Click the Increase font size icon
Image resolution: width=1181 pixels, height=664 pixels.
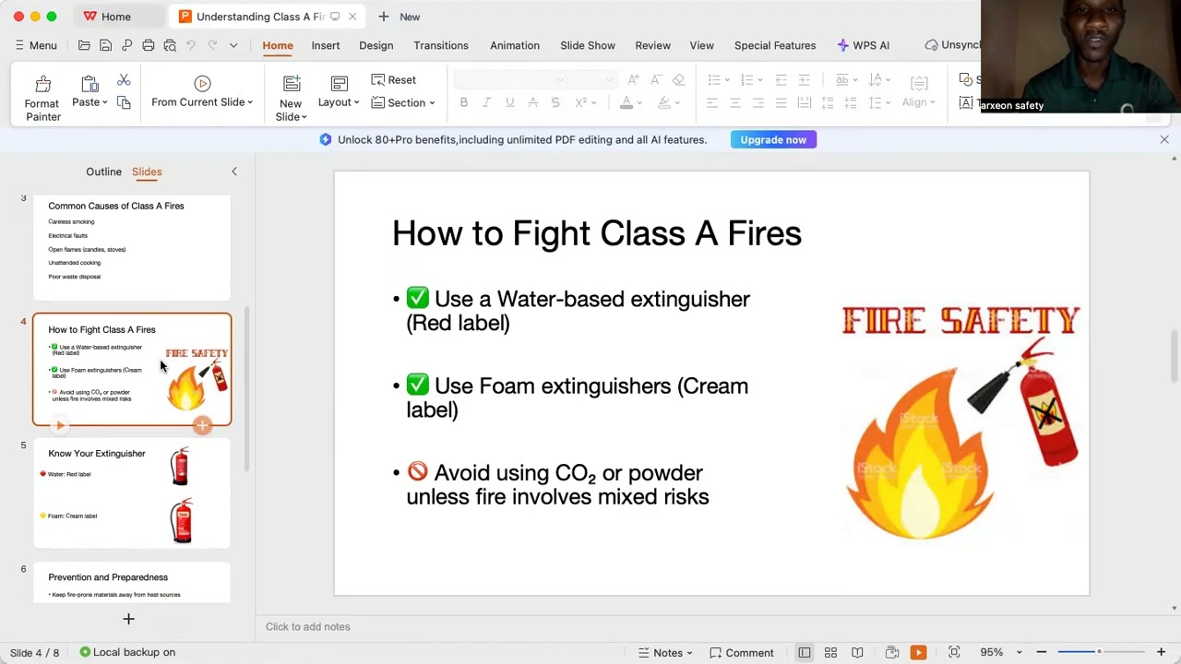click(x=633, y=80)
